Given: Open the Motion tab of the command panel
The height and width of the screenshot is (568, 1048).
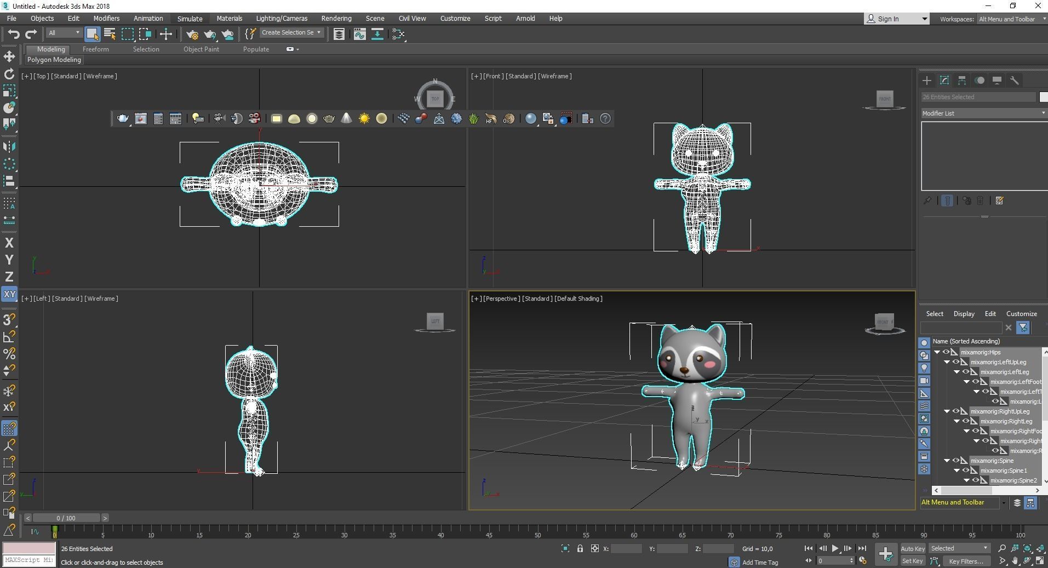Looking at the screenshot, I should click(x=980, y=81).
